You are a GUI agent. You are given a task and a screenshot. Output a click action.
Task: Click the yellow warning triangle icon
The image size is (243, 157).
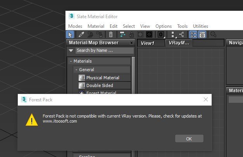tap(32, 120)
